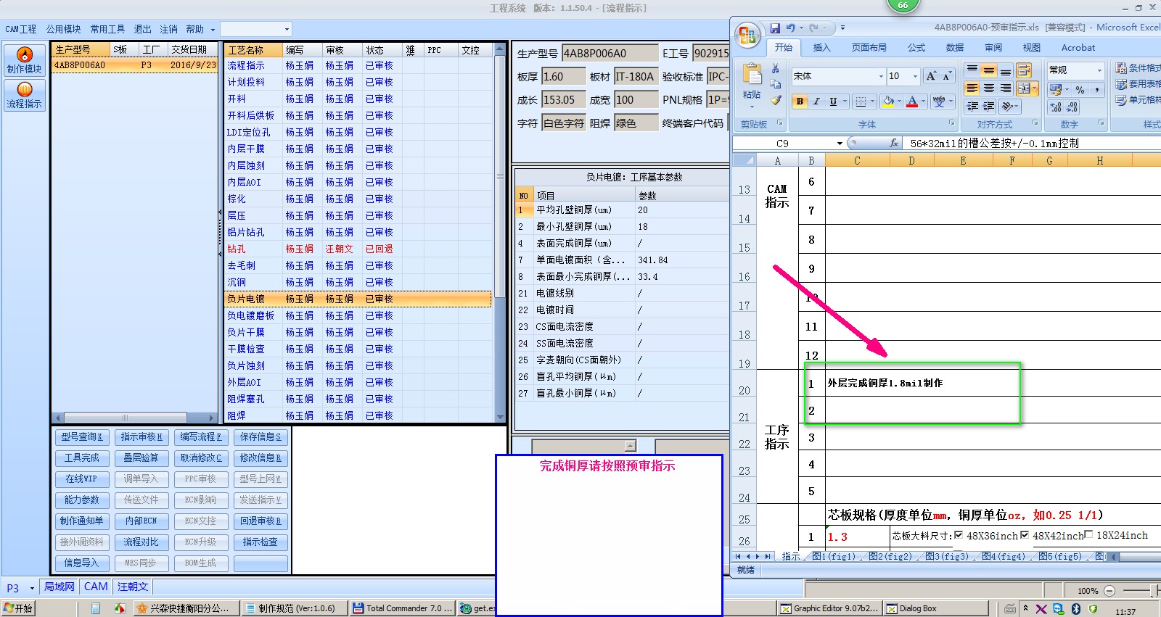Viewport: 1161px width, 617px height.
Task: Apply red font color swatch
Action: click(912, 102)
